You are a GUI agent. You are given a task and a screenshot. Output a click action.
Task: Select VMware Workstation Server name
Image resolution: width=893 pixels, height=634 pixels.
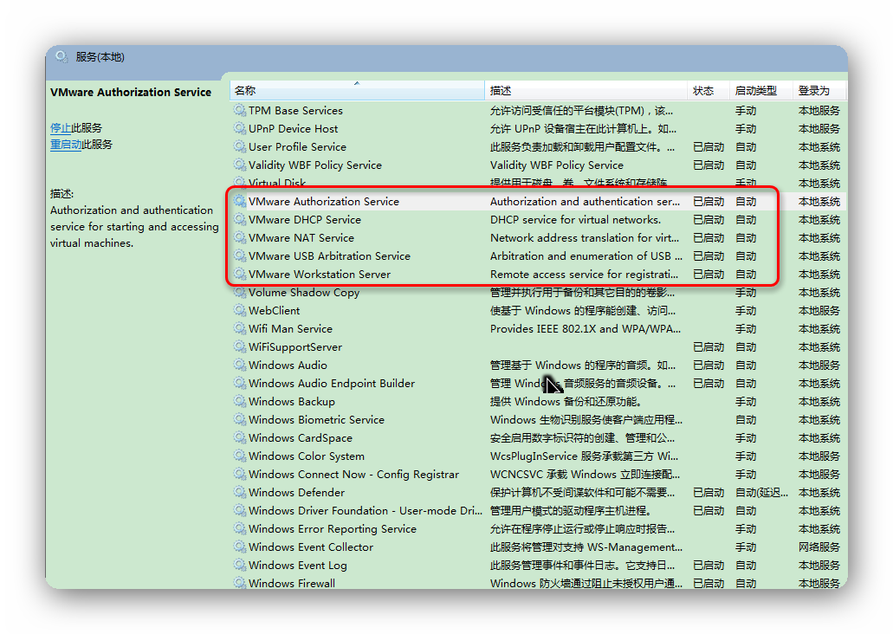(320, 275)
